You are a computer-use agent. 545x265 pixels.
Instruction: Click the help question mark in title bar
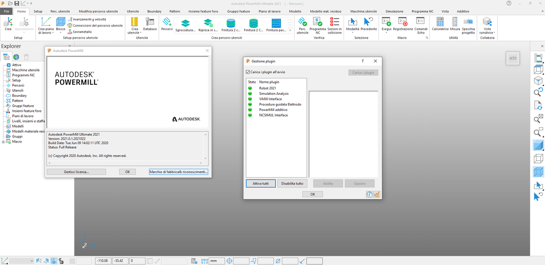pyautogui.click(x=509, y=3)
